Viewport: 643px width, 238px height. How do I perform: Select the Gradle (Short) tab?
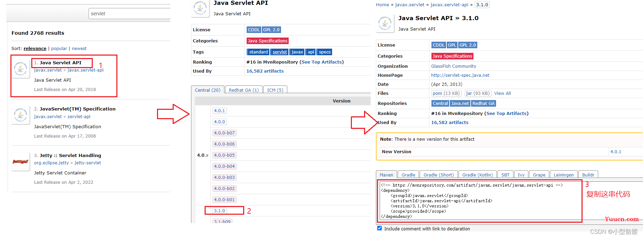click(438, 175)
